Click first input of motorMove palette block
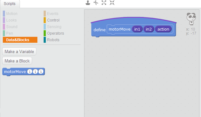This screenshot has height=117, width=201. click(30, 71)
